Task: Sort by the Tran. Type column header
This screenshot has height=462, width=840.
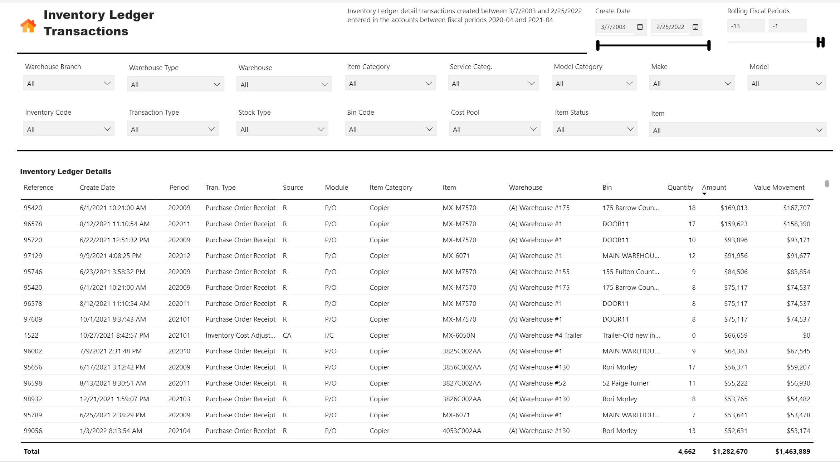Action: click(x=220, y=187)
